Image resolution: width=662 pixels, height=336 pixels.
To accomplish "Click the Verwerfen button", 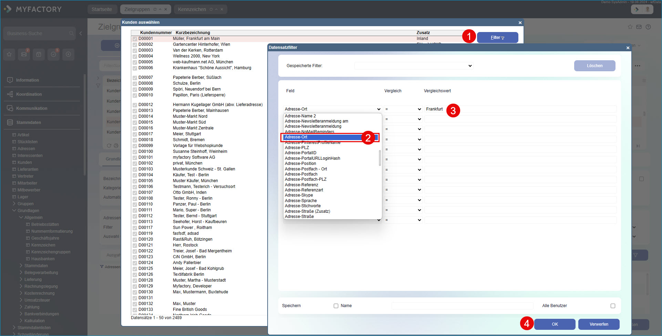I will (x=599, y=324).
